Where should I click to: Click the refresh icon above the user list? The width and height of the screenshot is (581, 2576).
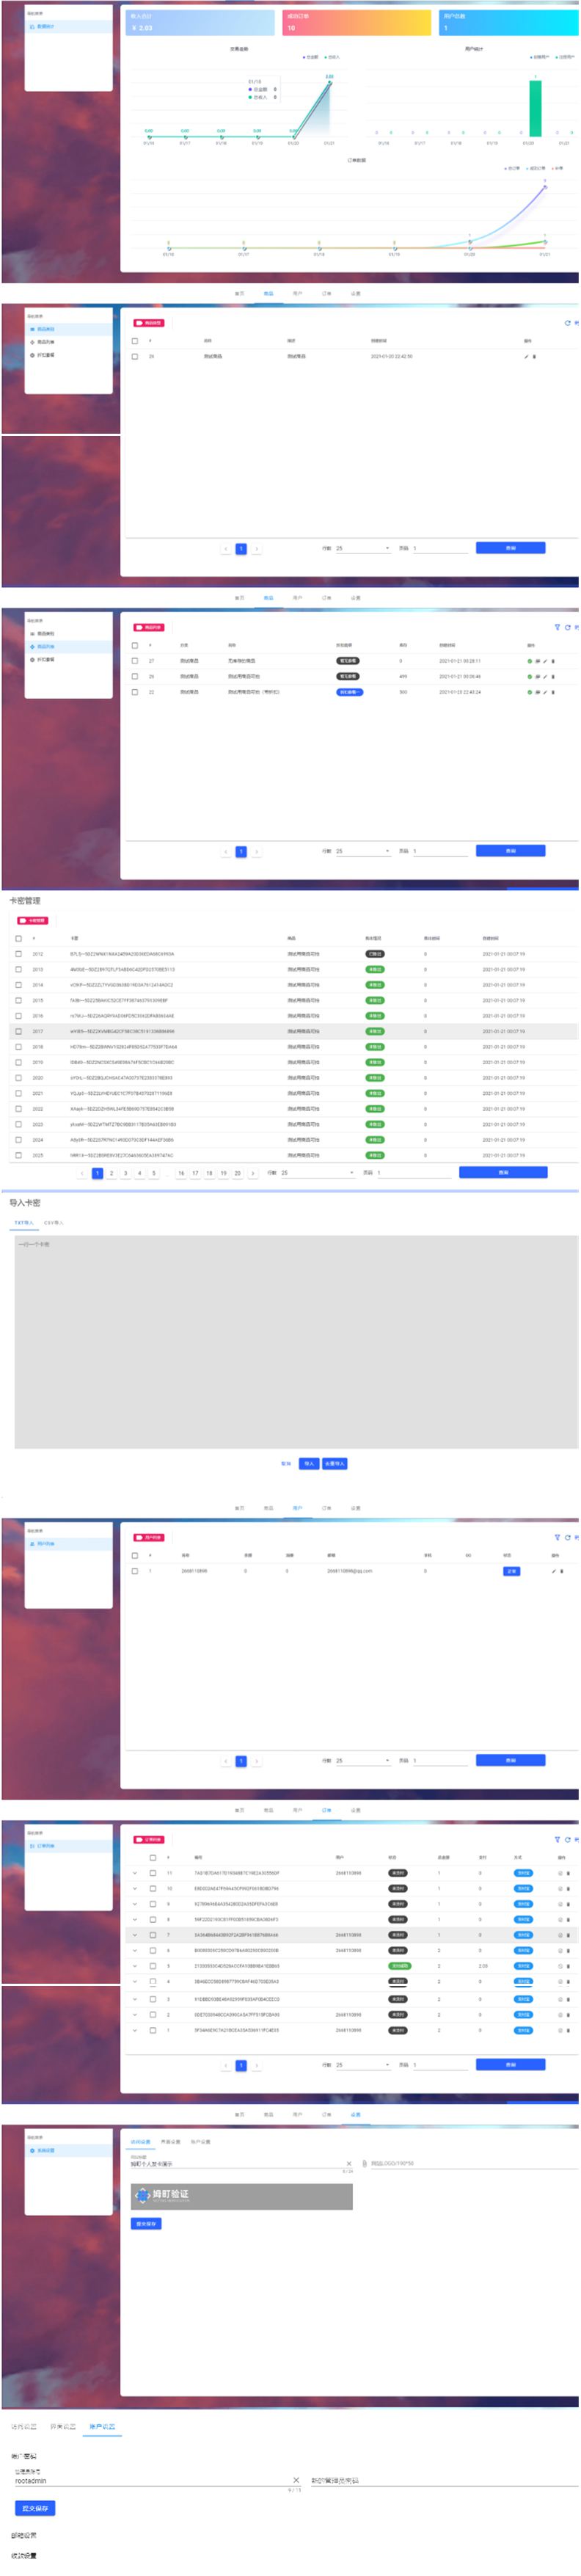pyautogui.click(x=567, y=1537)
